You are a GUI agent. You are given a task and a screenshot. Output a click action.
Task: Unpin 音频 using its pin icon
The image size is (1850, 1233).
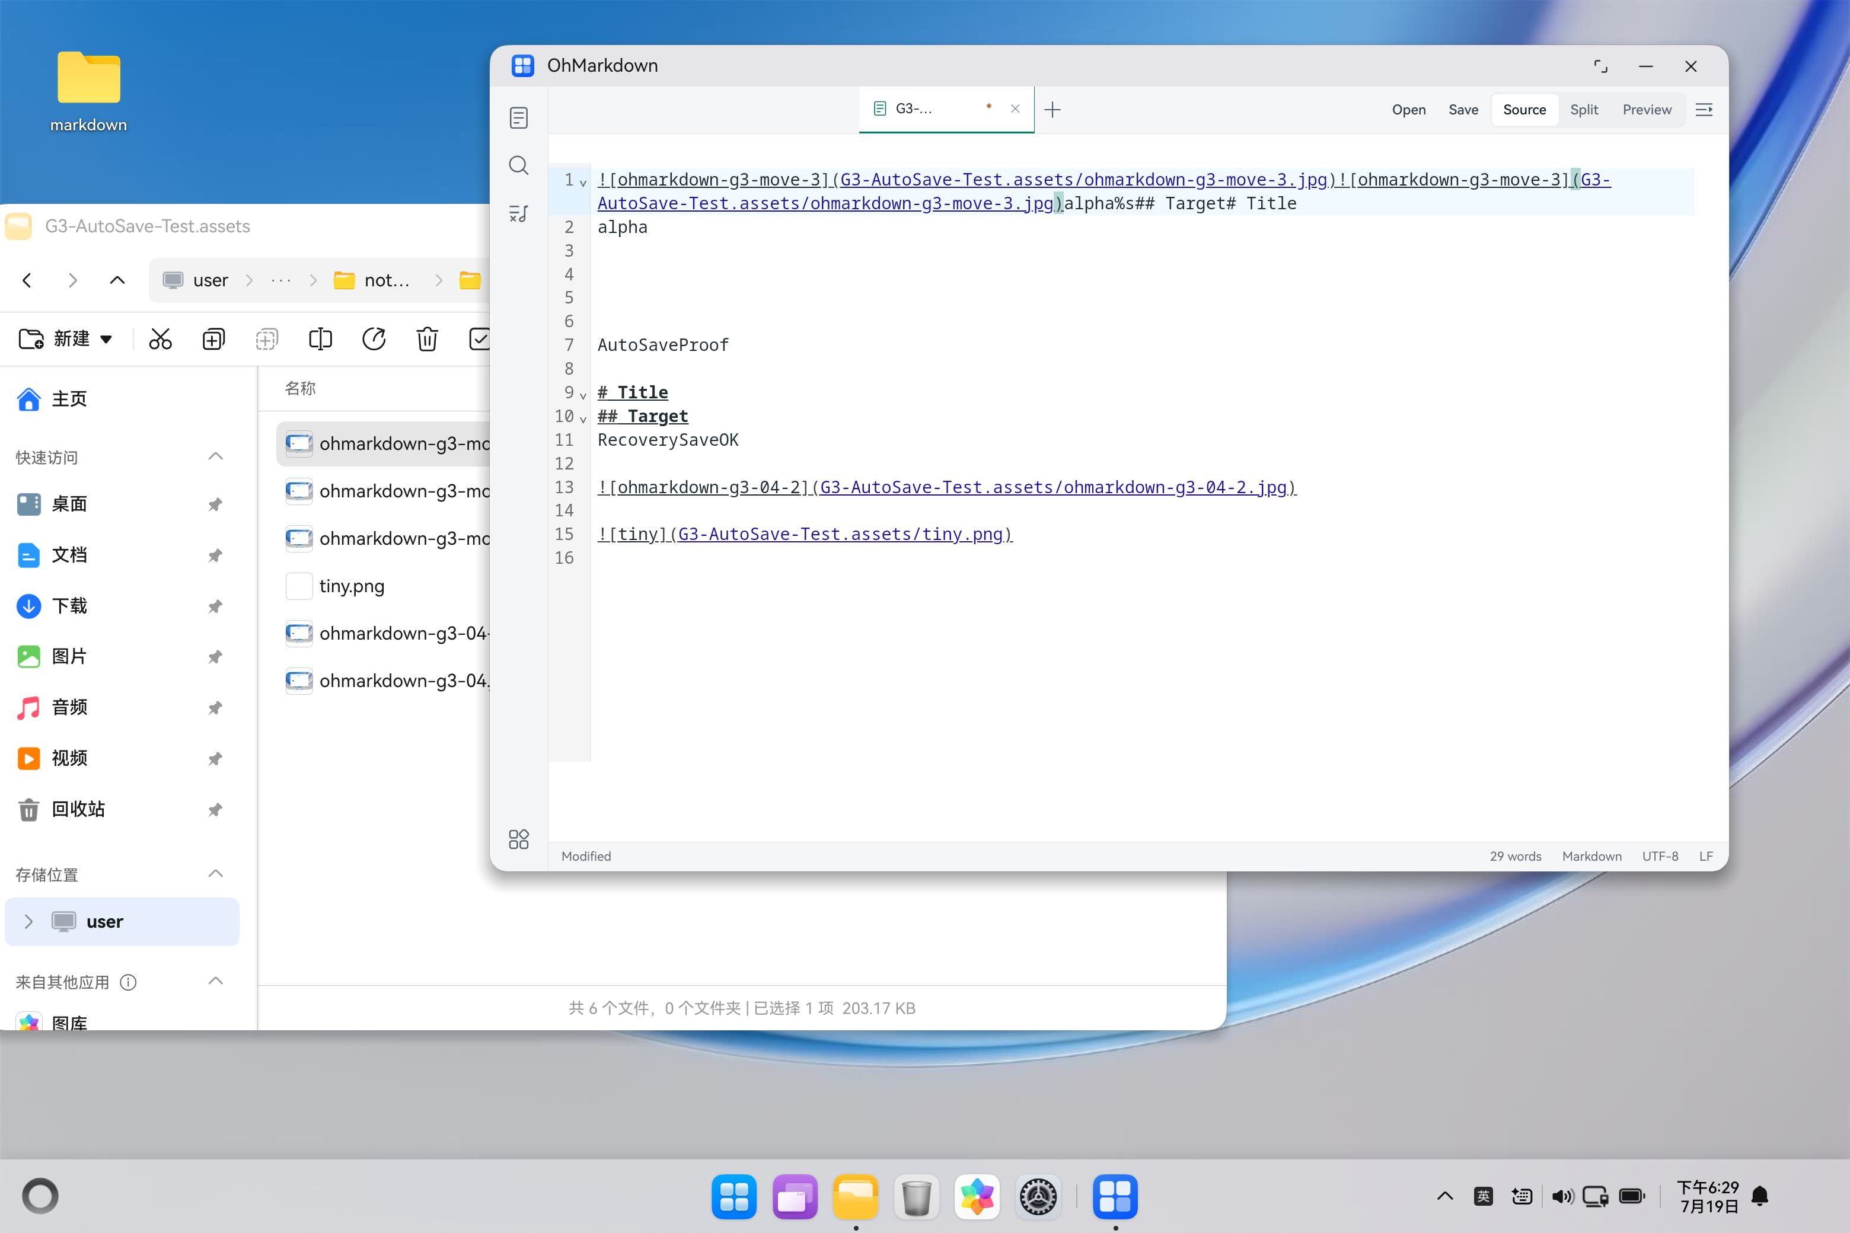point(215,708)
